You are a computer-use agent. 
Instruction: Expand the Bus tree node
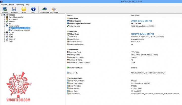click(4, 24)
